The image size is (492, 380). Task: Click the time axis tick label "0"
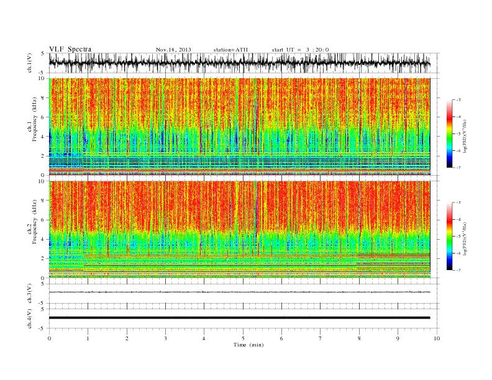tap(49, 338)
